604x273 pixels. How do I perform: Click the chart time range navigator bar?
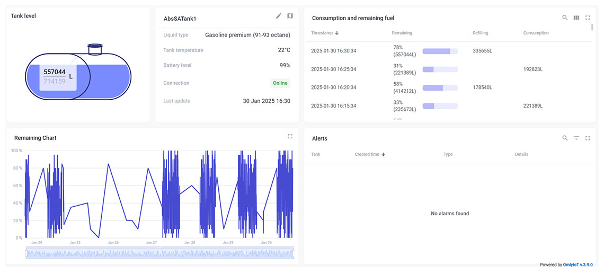[x=159, y=254]
